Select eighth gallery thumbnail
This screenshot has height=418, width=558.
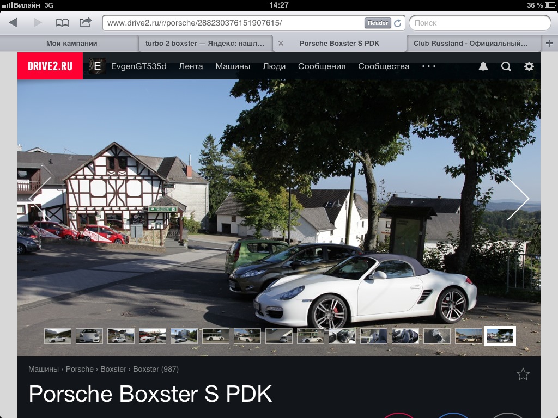pos(279,336)
